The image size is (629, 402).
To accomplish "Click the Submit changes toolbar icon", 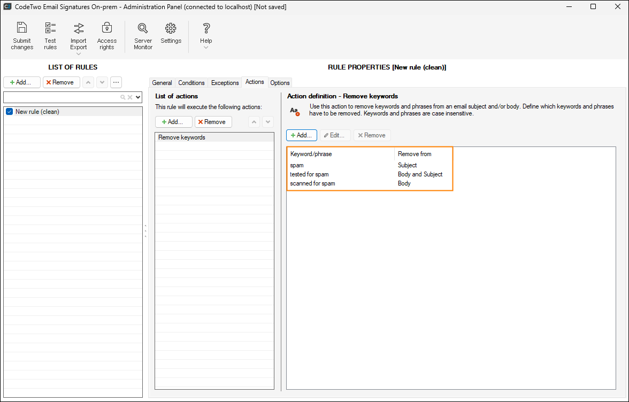I will tap(22, 36).
